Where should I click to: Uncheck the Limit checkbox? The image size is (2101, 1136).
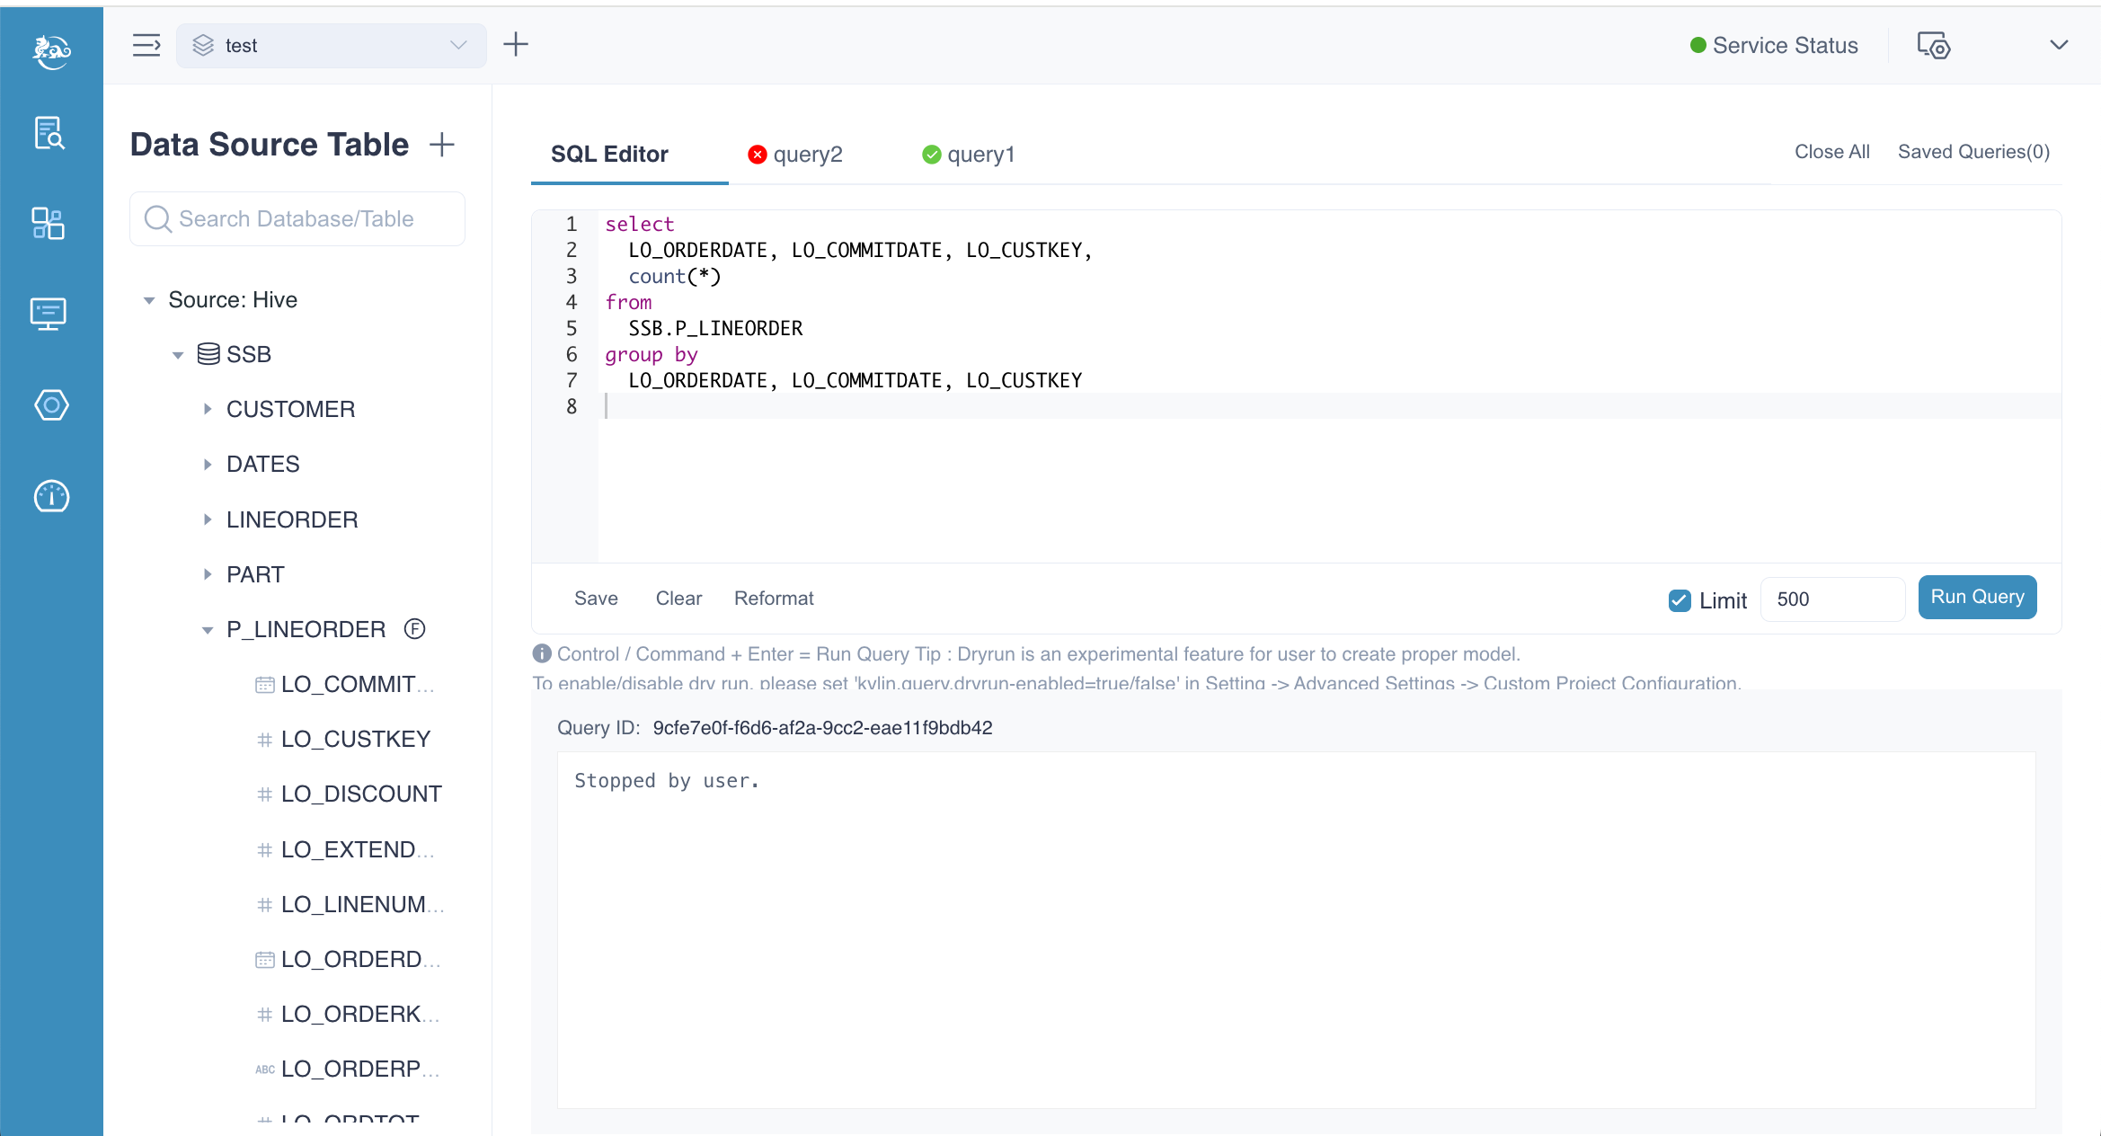click(x=1680, y=600)
